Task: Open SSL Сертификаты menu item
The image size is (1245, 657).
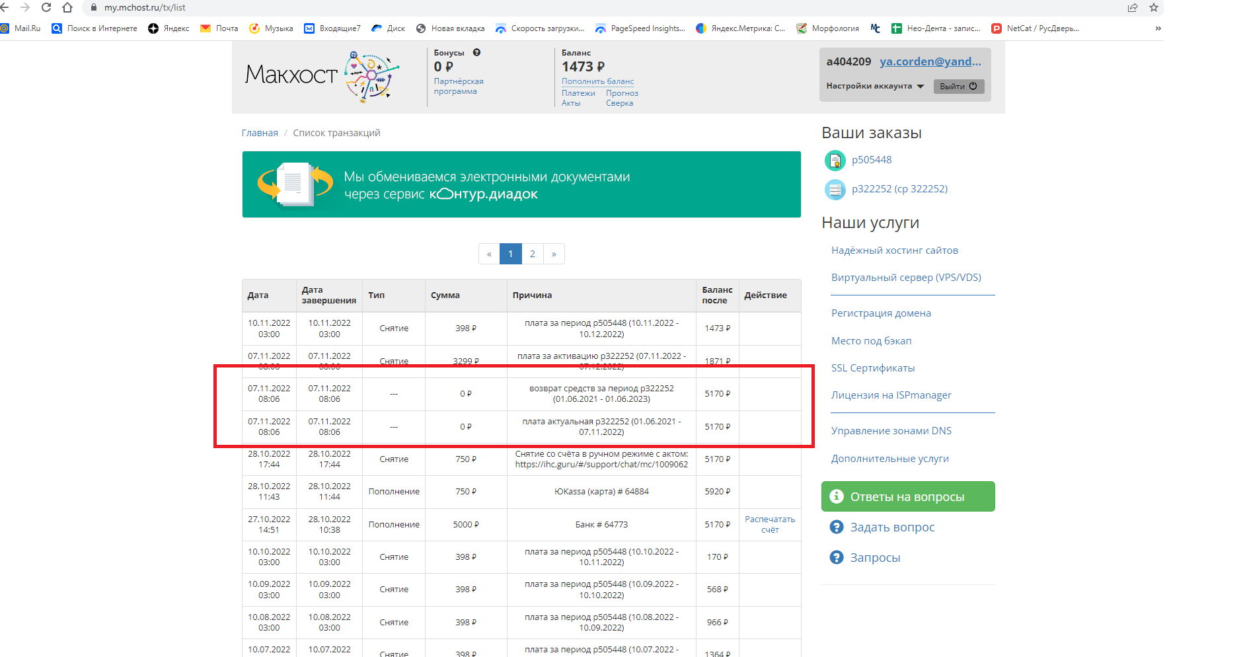Action: (x=873, y=368)
